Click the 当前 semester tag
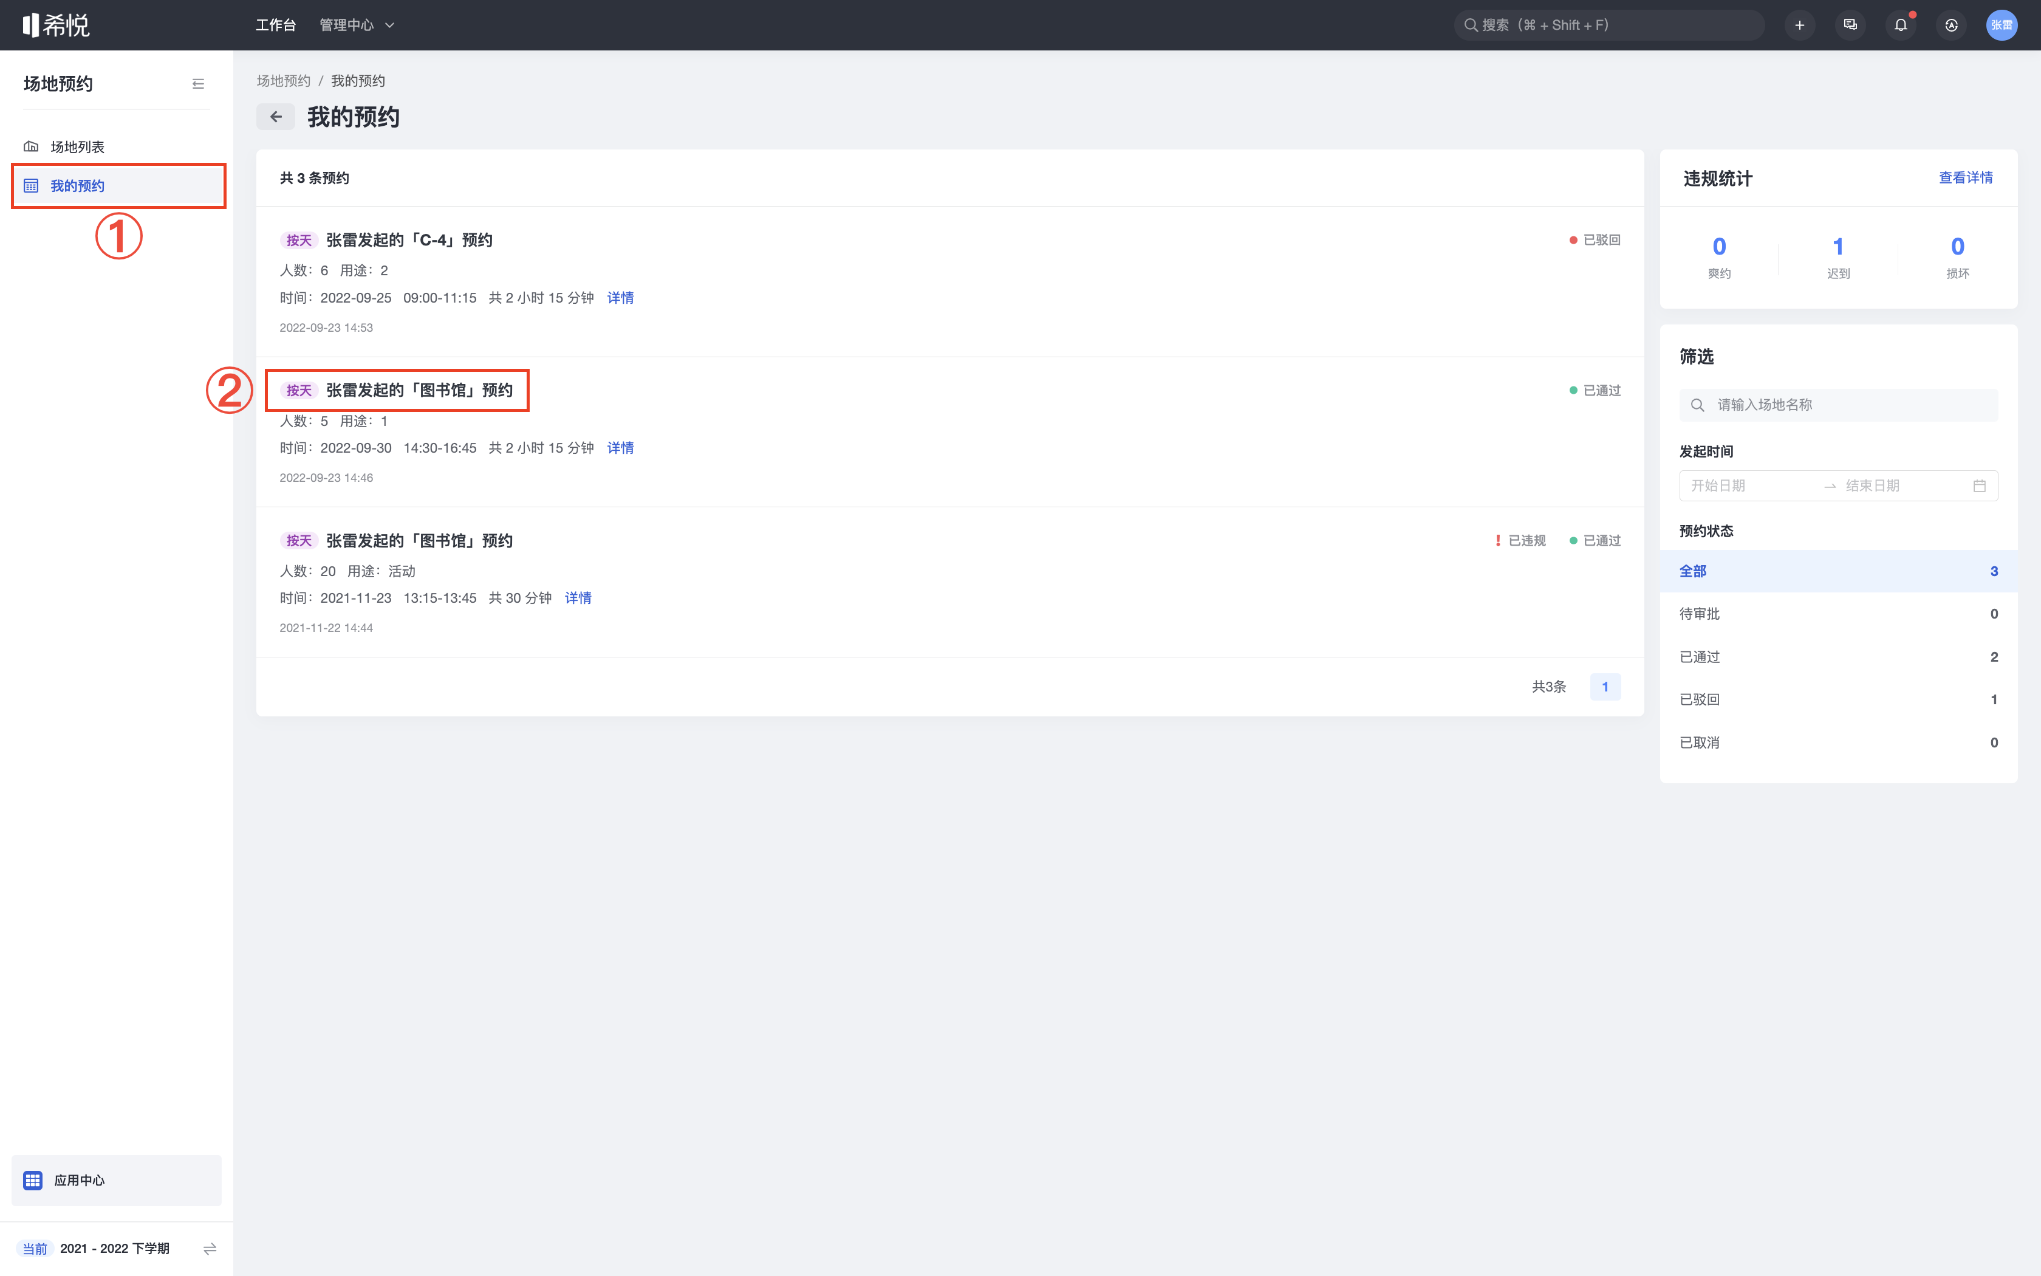Screen dimensions: 2041x1276 [x=35, y=1248]
